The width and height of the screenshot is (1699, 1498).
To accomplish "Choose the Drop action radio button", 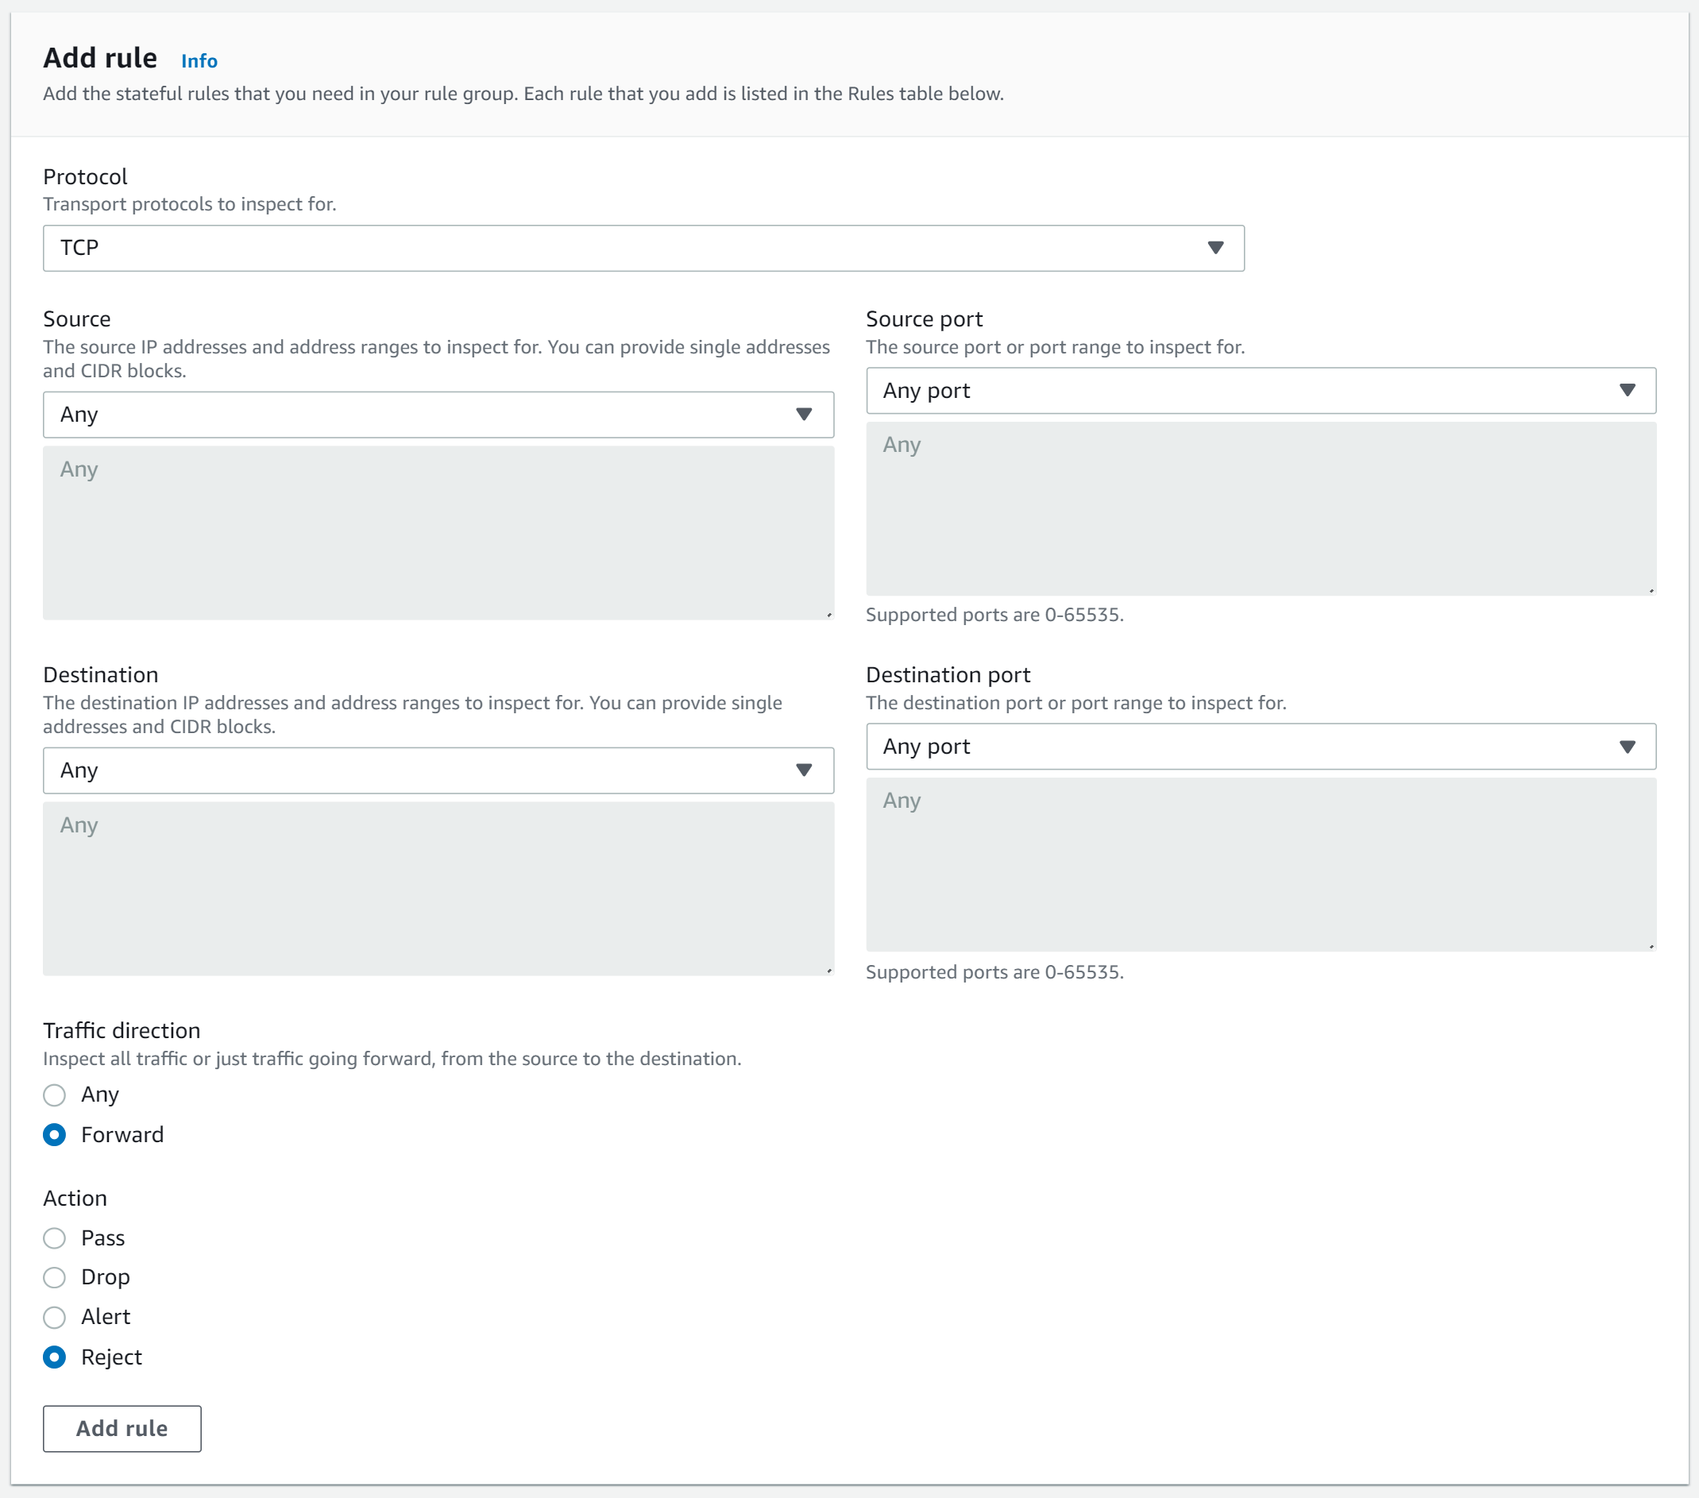I will coord(55,1277).
